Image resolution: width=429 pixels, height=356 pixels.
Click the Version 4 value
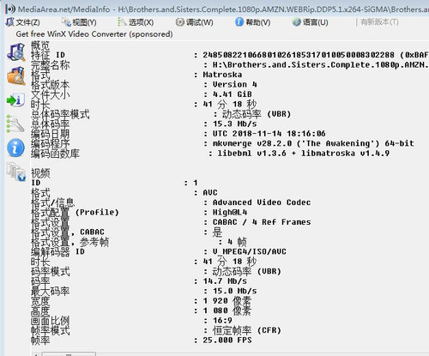[x=235, y=84]
